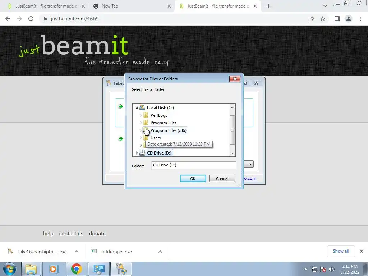Expand the Program Files folder node
Viewport: 368px width, 276px height.
point(141,123)
